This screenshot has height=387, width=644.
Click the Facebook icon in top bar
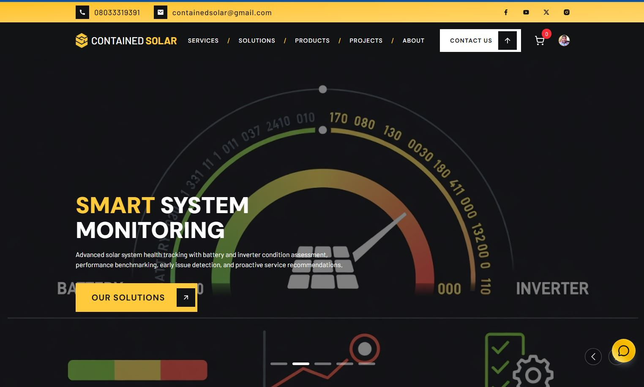click(505, 12)
